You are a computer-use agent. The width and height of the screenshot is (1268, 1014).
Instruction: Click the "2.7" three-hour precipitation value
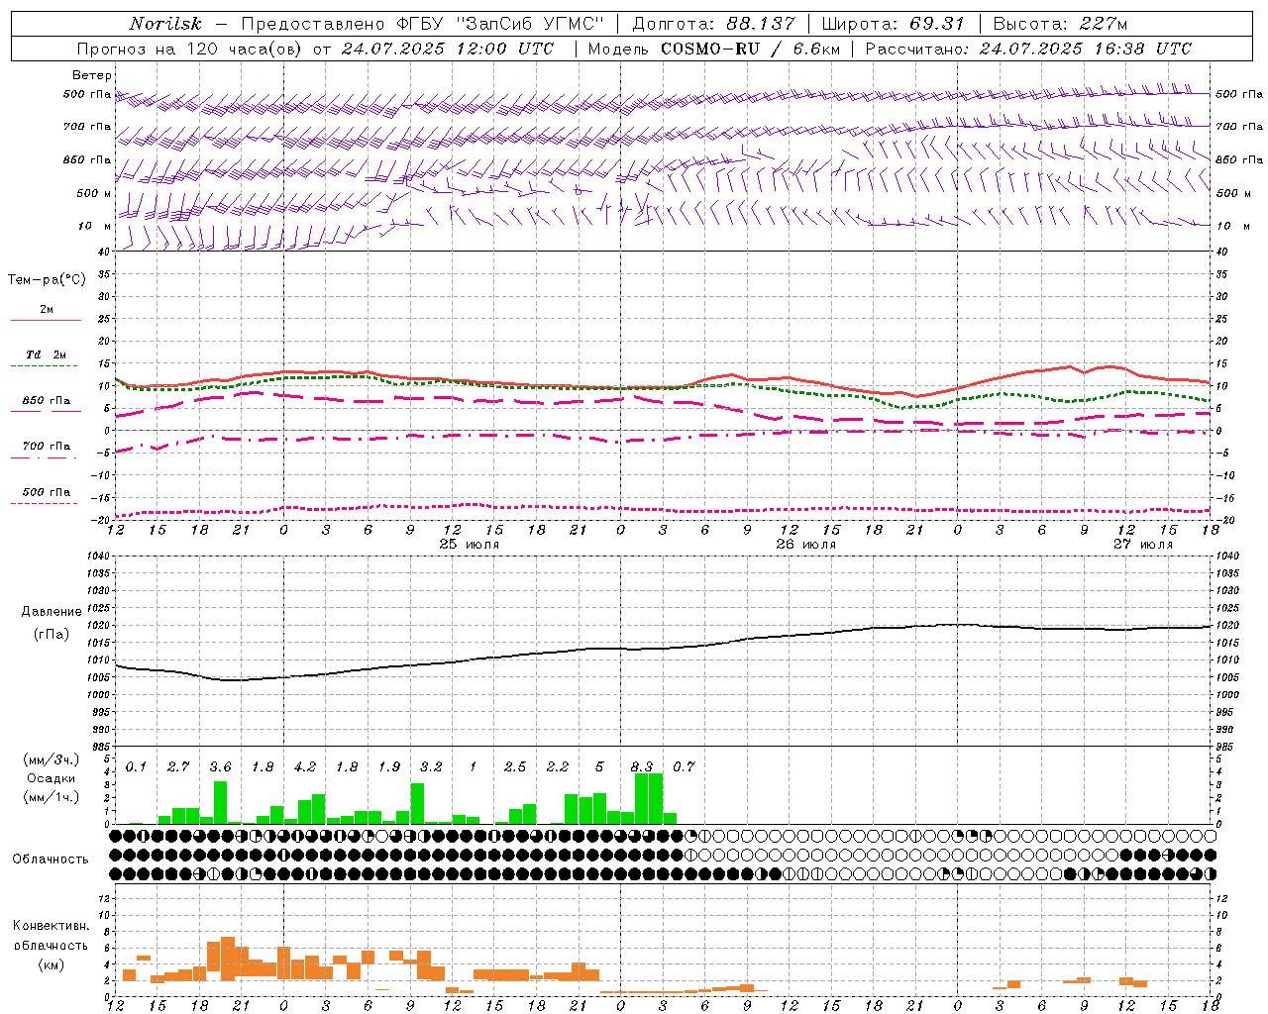point(178,767)
